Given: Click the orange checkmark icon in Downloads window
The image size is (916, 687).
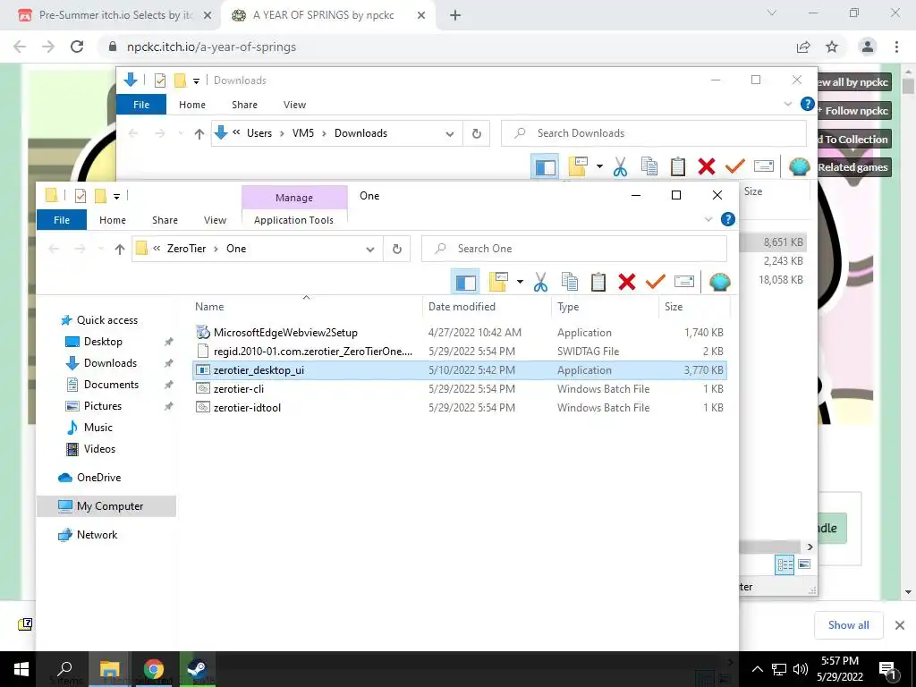Looking at the screenshot, I should (x=735, y=167).
